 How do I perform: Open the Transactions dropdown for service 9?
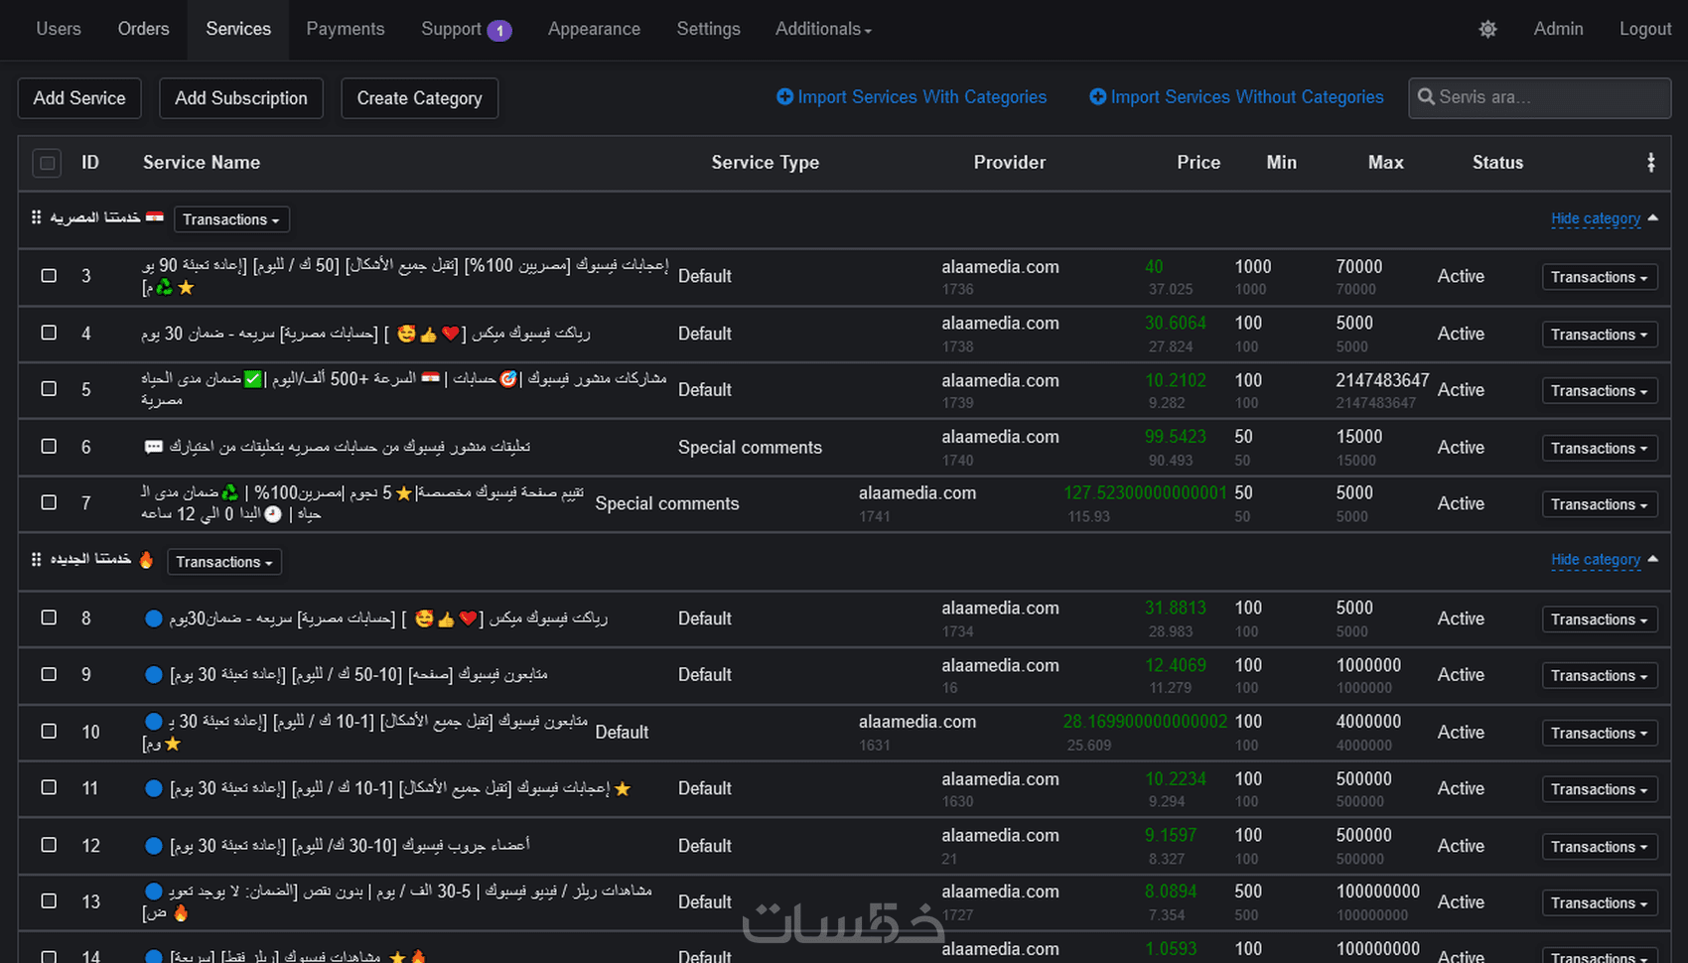click(x=1600, y=676)
